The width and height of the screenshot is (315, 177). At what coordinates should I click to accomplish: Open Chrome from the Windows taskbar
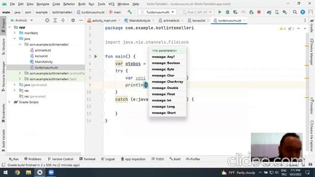[x=17, y=173]
